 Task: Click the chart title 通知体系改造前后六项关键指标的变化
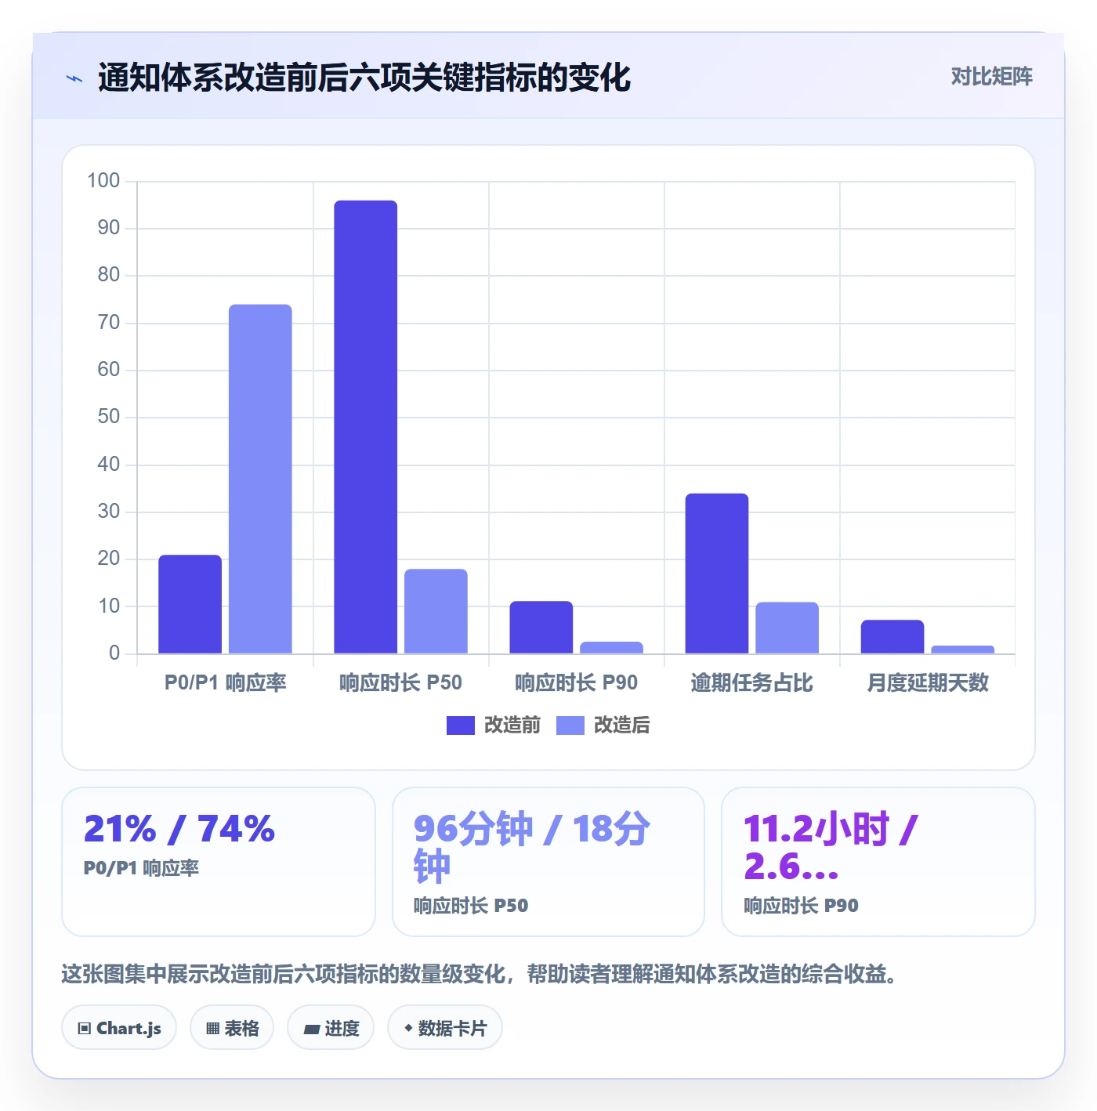click(x=364, y=78)
